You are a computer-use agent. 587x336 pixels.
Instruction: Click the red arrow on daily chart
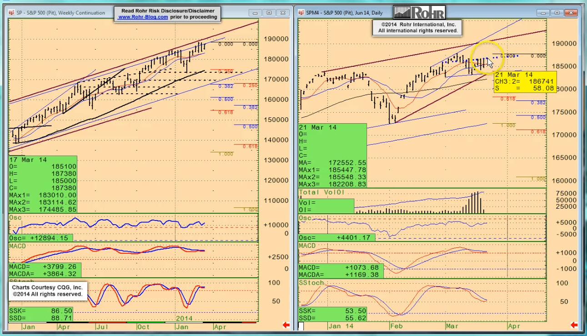pyautogui.click(x=574, y=325)
